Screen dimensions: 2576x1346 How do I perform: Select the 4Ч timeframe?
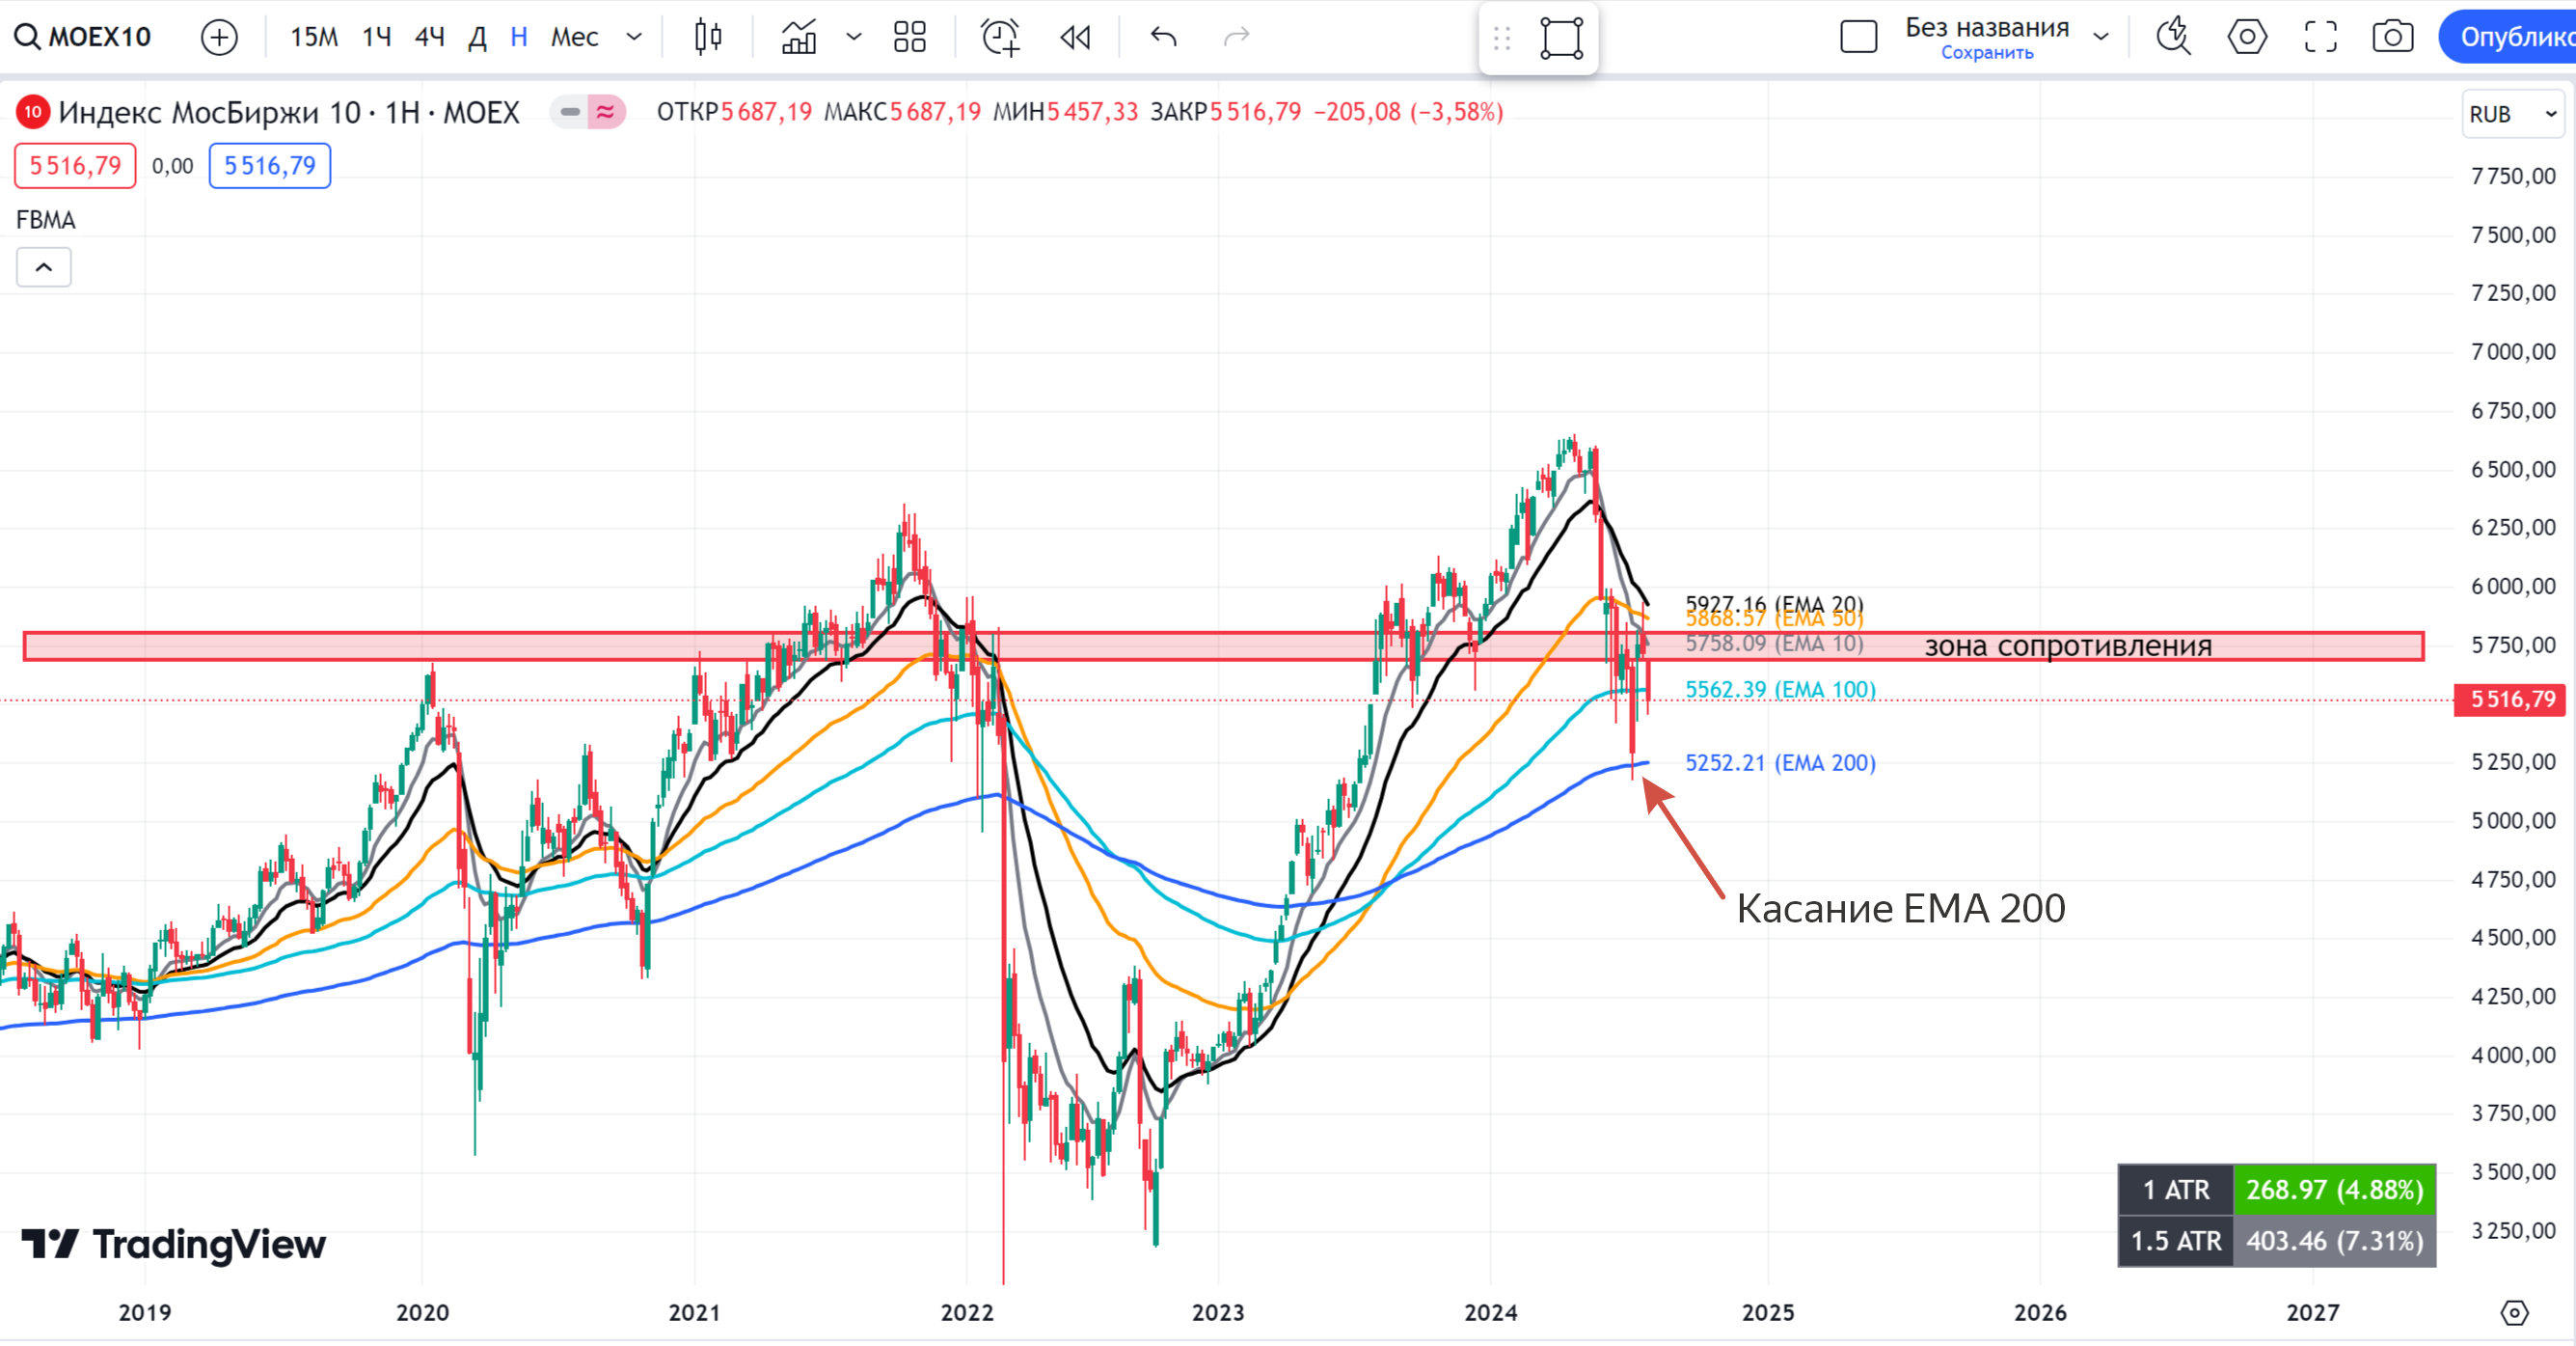coord(429,37)
